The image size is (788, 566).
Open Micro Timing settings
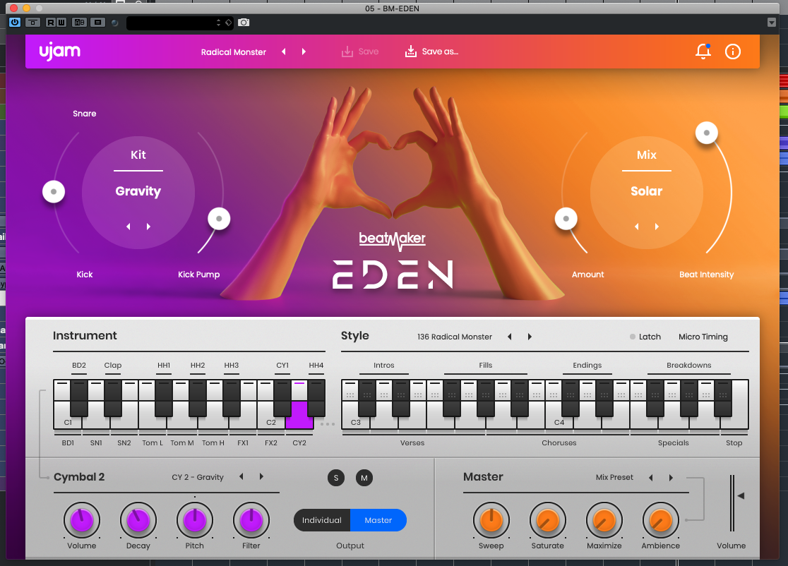pyautogui.click(x=703, y=337)
